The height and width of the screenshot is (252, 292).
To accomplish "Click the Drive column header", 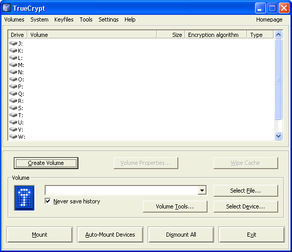I will click(x=17, y=35).
